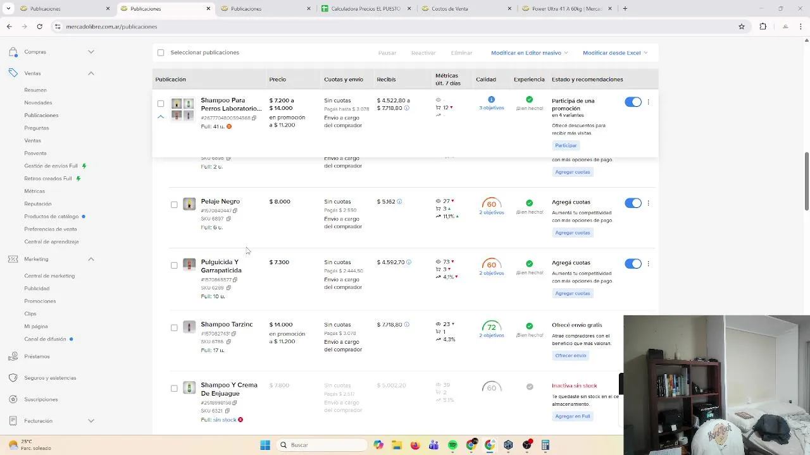Expand the Facturación sidebar section
Image resolution: width=810 pixels, height=455 pixels.
point(91,421)
